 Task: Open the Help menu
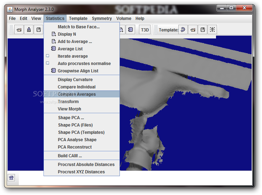(x=140, y=19)
